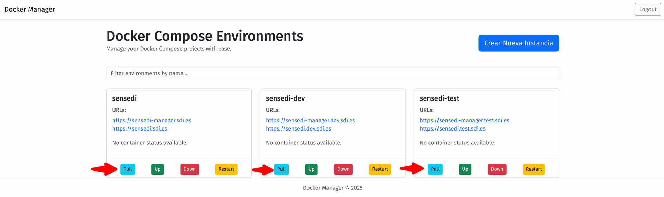Open the https://sensedi-manager.test.sdi.es link
The image size is (664, 197).
pos(464,120)
